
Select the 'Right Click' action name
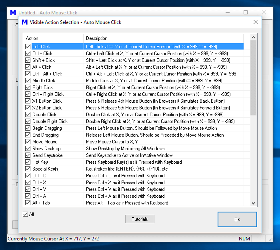tap(42, 87)
